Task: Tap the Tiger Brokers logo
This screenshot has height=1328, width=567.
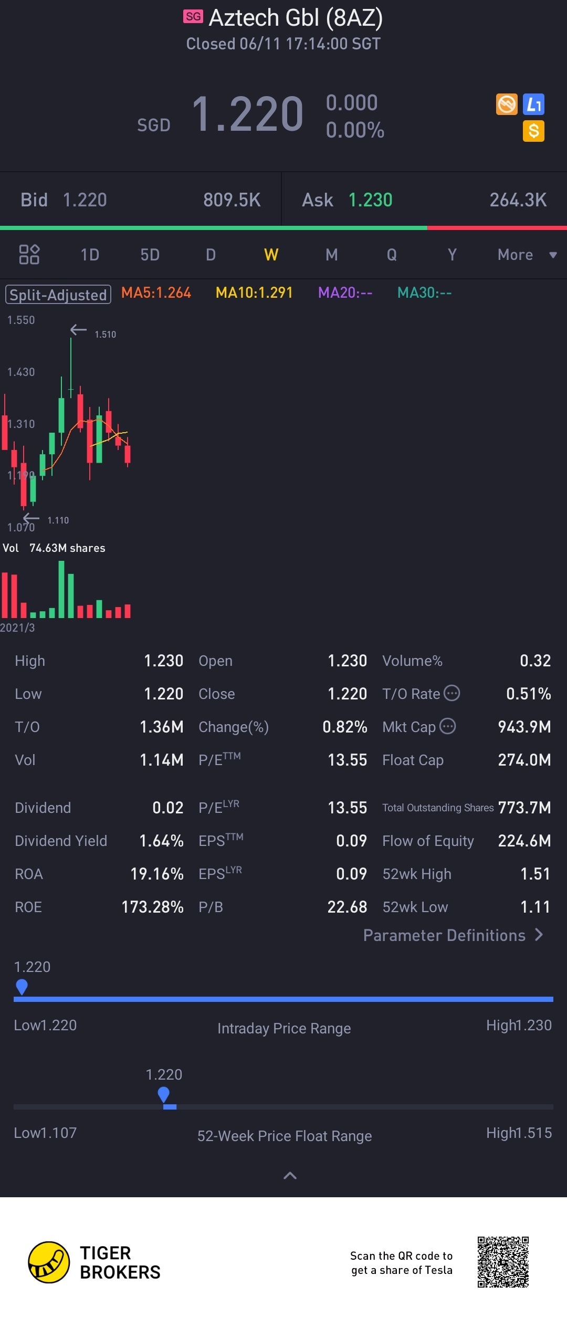Action: tap(49, 1262)
